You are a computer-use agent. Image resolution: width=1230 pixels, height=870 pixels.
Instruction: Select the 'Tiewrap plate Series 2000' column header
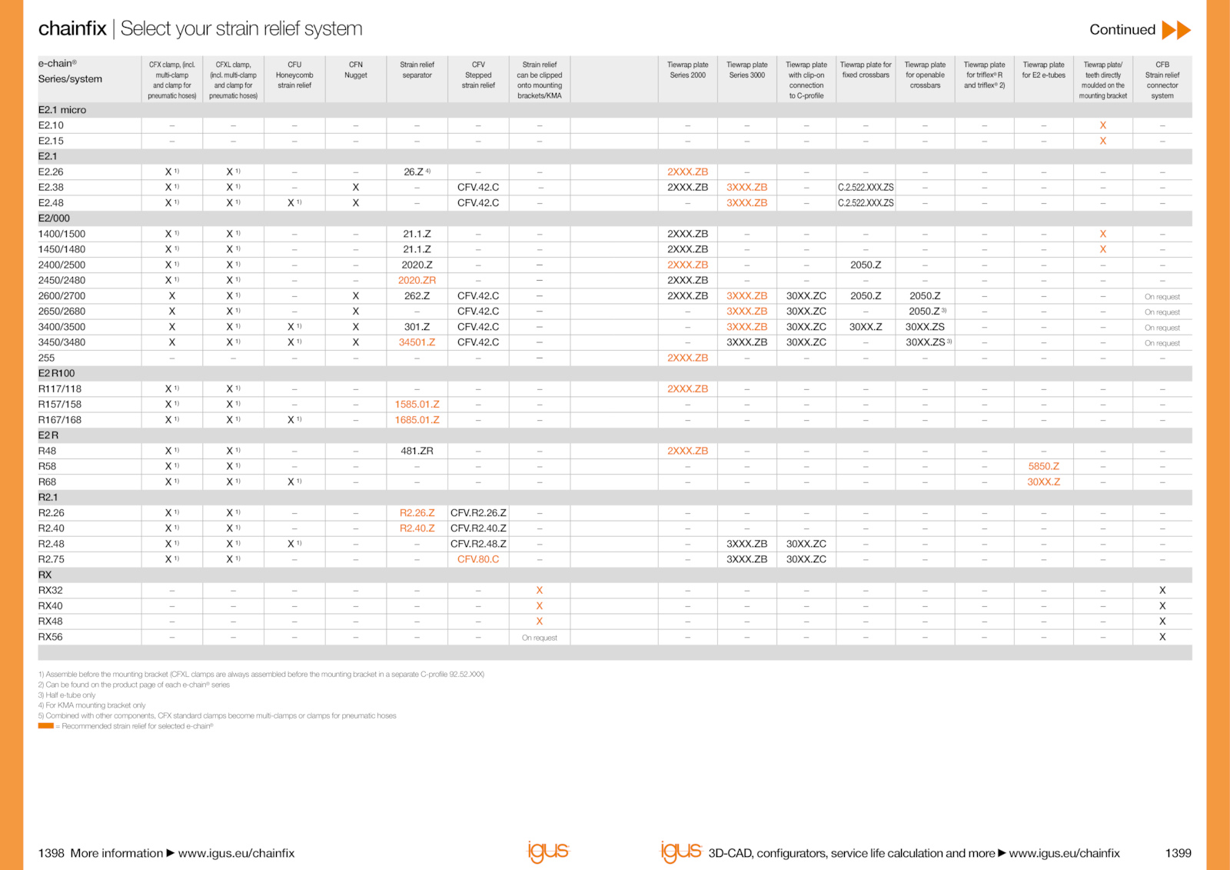pos(688,70)
